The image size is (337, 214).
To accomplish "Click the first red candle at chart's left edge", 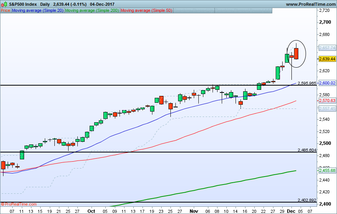I will tap(3, 165).
